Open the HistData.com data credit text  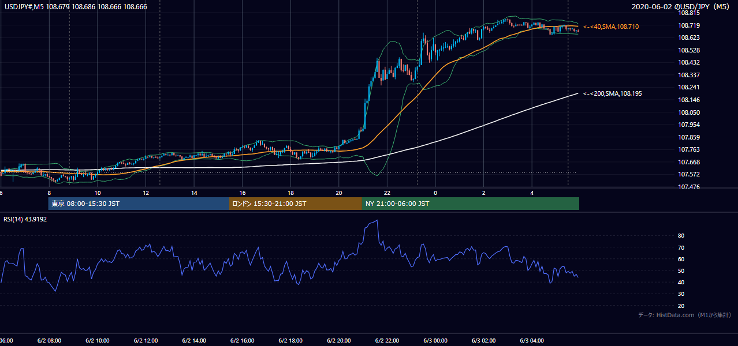point(685,315)
